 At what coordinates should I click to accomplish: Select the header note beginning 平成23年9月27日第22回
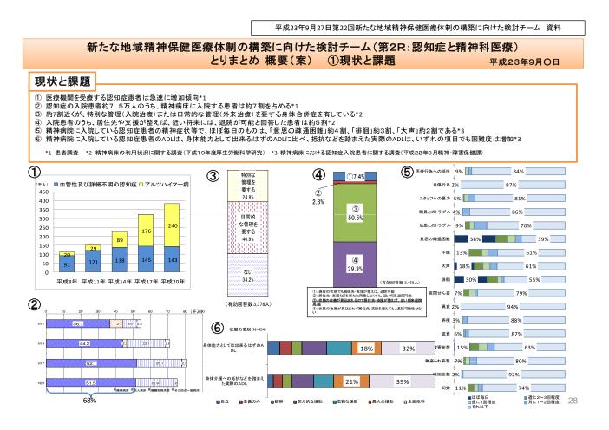[418, 28]
